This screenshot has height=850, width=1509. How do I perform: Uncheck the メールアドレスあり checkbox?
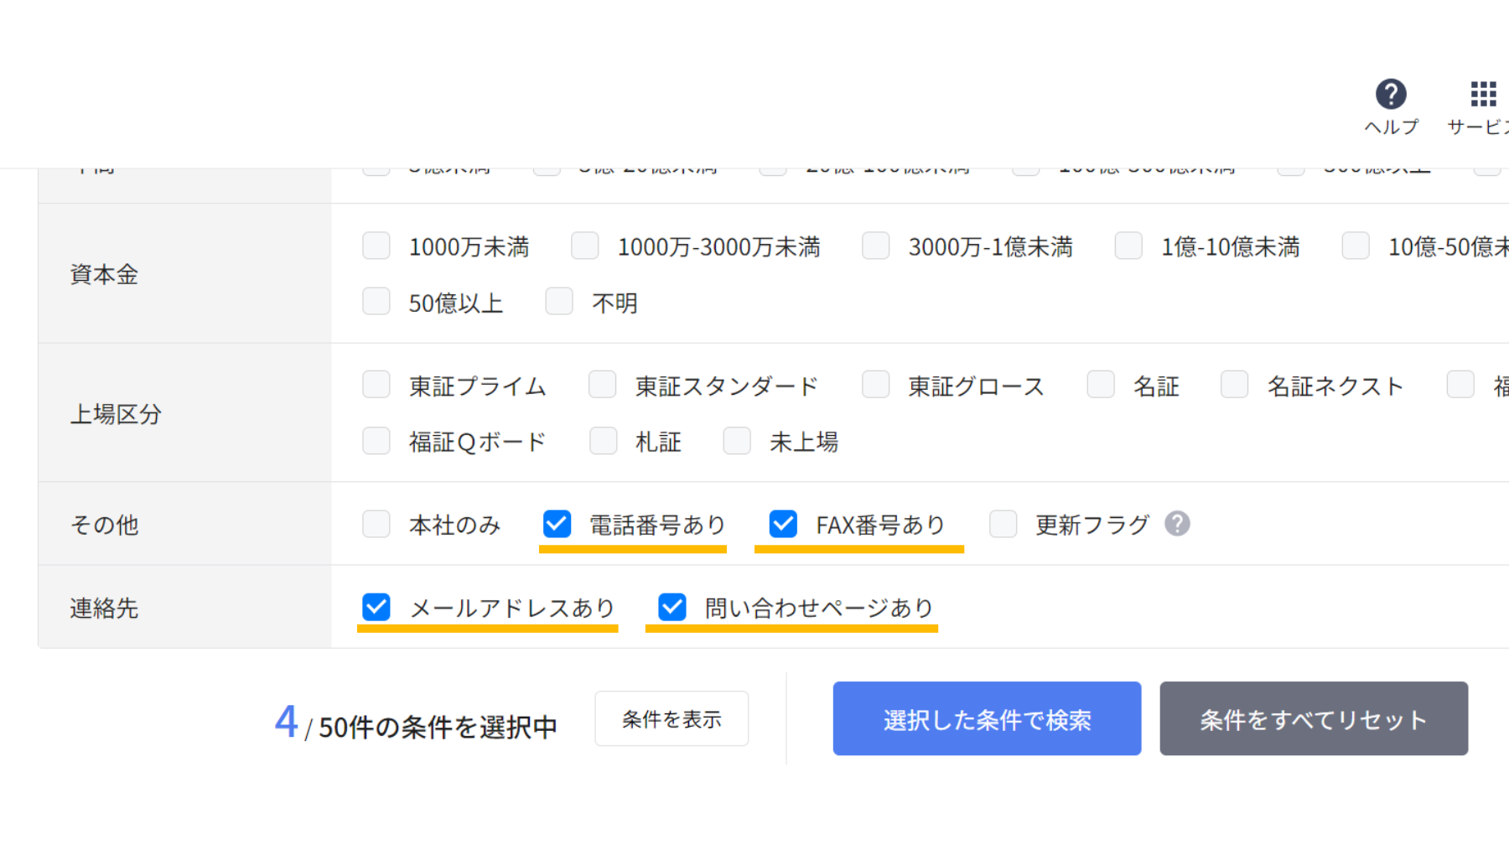[376, 607]
